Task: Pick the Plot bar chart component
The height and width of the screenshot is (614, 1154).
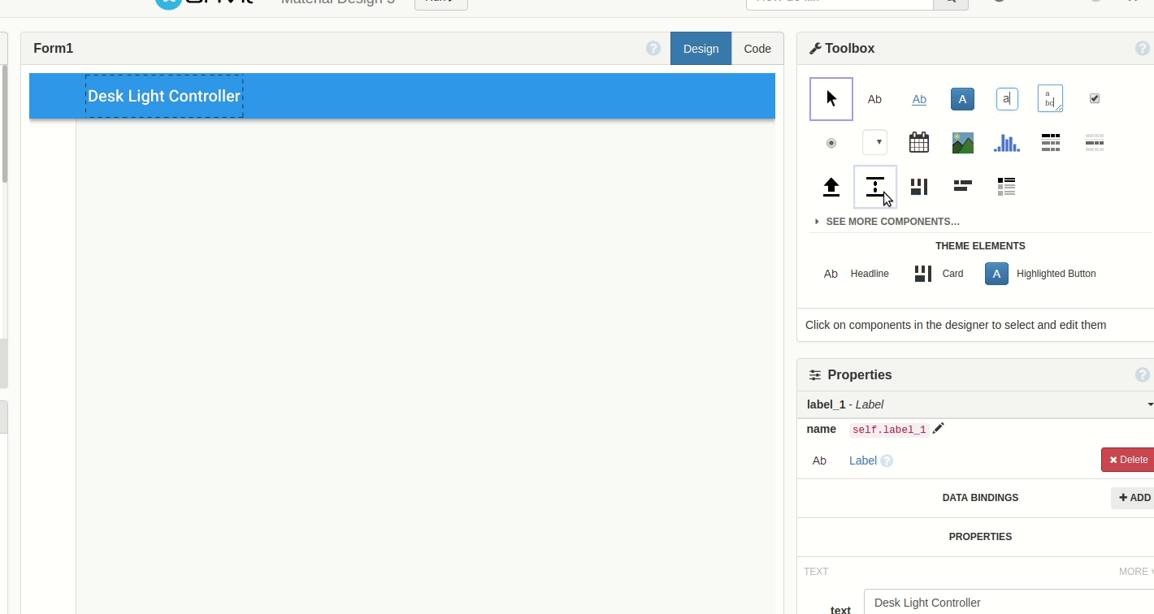Action: (x=1006, y=143)
